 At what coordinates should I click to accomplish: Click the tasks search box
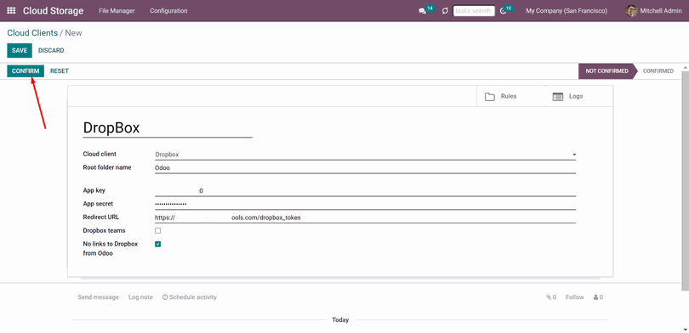(x=474, y=11)
